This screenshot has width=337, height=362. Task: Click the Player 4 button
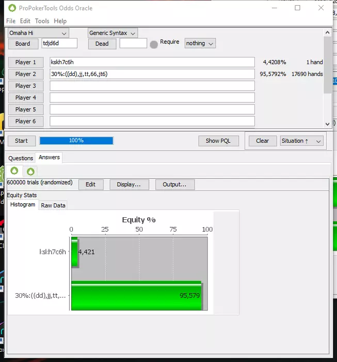click(x=26, y=97)
